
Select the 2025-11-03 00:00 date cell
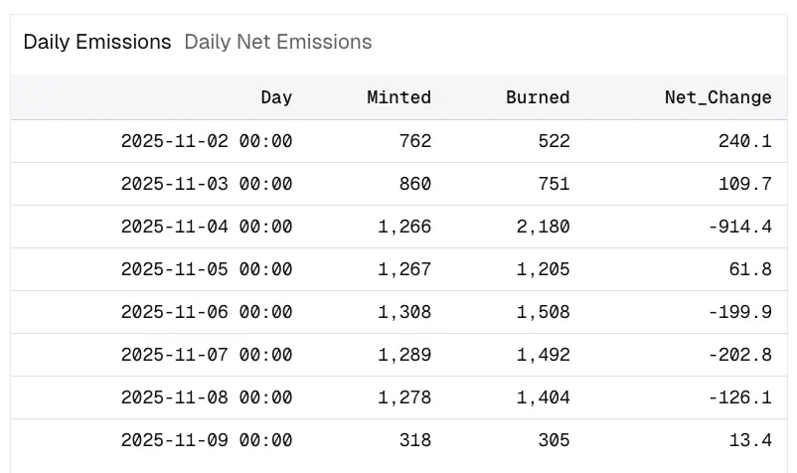(207, 184)
